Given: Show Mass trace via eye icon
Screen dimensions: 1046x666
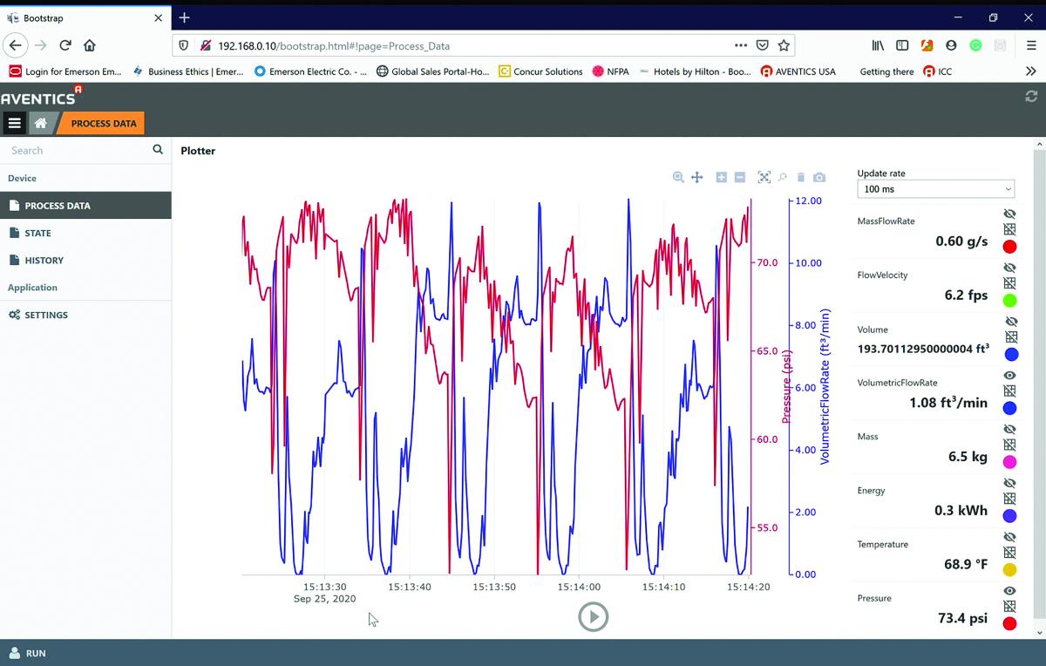Looking at the screenshot, I should (x=1009, y=430).
